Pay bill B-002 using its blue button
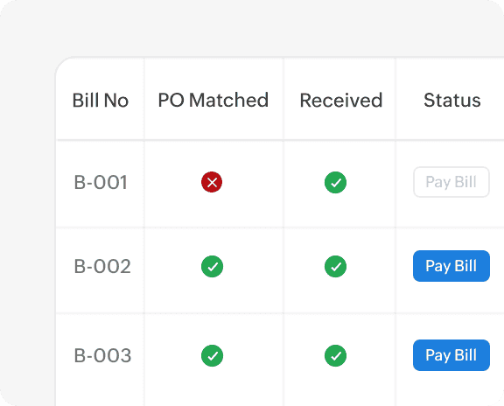 pos(451,266)
